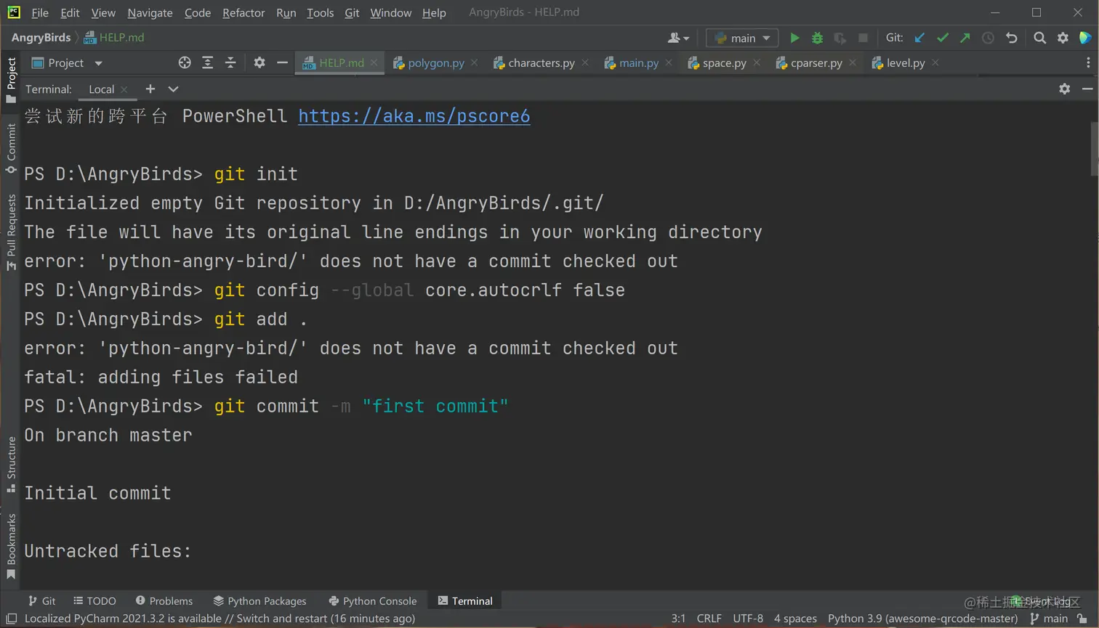Toggle tool window quick access icon
Screen dimensions: 1099x628
[x=12, y=619]
